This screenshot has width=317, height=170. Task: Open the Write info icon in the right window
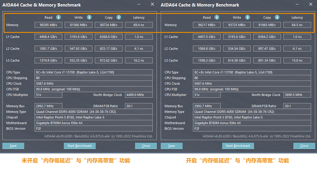pyautogui.click(x=248, y=17)
